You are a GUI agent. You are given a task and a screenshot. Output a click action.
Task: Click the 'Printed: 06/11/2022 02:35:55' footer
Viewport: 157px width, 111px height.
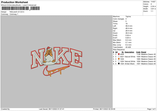pyautogui.click(x=104, y=109)
